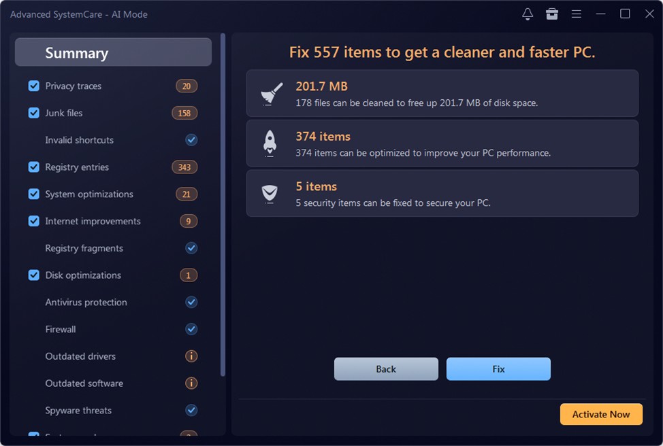Viewport: 663px width, 446px height.
Task: Uncheck the System optimizations checkbox
Action: pyautogui.click(x=34, y=194)
